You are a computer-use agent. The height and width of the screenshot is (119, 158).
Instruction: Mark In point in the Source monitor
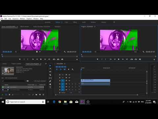tap(24, 59)
